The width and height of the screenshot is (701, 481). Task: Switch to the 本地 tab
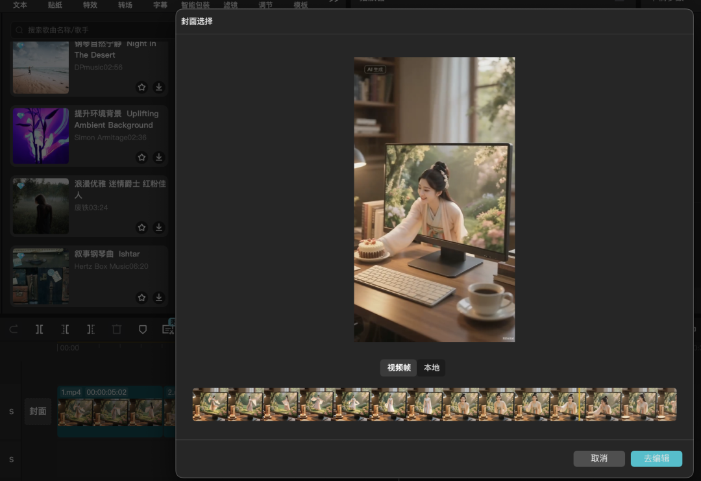[432, 367]
